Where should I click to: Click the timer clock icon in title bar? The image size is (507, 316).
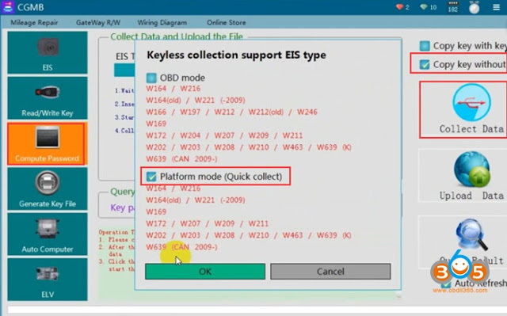[x=474, y=7]
